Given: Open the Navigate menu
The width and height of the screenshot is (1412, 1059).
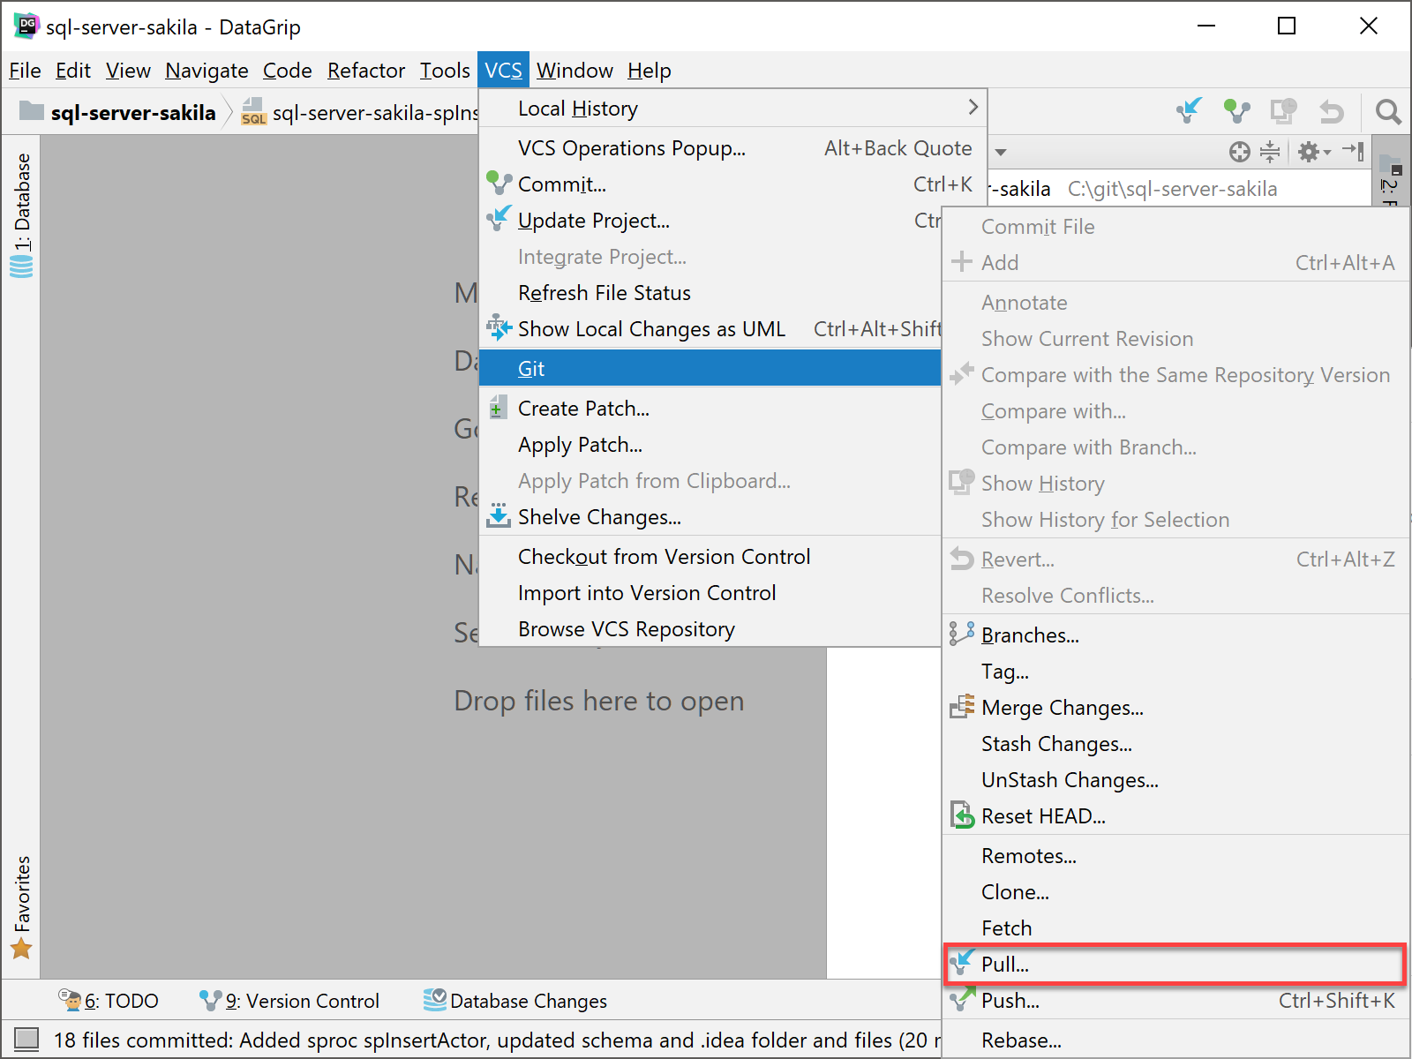Looking at the screenshot, I should click(x=207, y=70).
